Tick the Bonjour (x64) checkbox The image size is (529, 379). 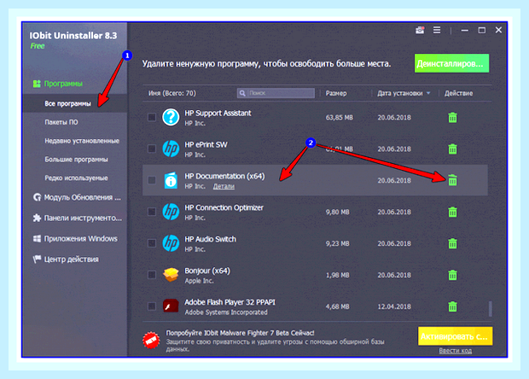point(152,275)
